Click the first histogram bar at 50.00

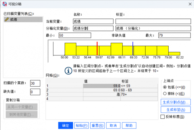70,49
